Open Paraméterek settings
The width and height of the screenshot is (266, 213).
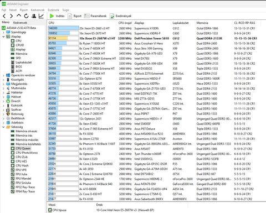95,16
